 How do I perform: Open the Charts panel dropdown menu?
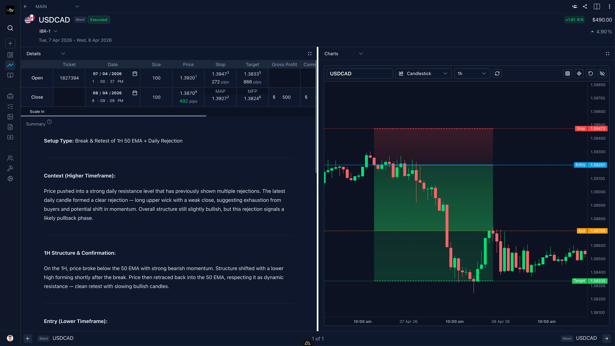click(x=361, y=53)
